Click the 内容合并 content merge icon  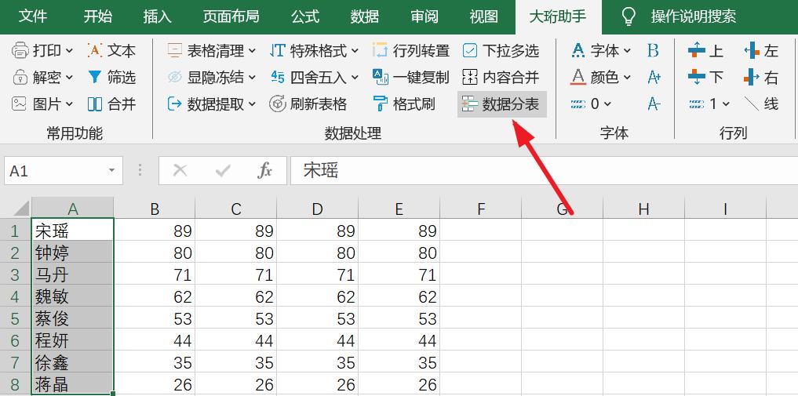[470, 78]
